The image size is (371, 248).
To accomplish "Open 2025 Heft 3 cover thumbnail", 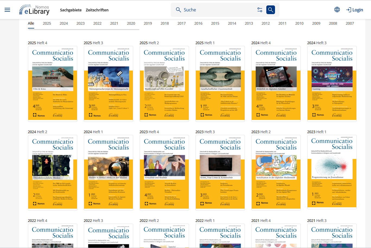I will point(108,84).
